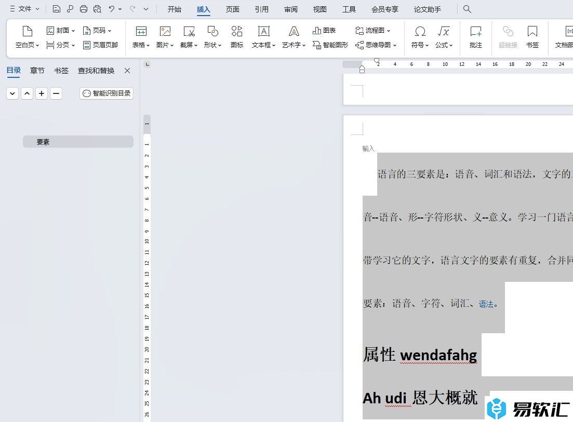
Task: Click the 公式 formula icon
Action: click(444, 32)
